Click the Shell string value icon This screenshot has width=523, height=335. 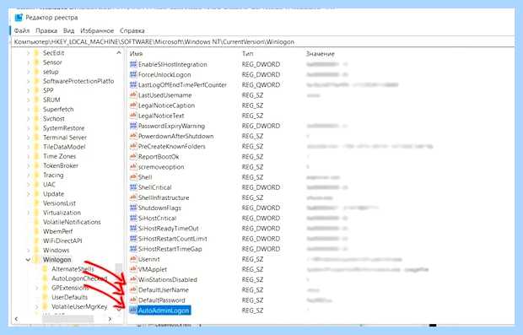tap(133, 177)
